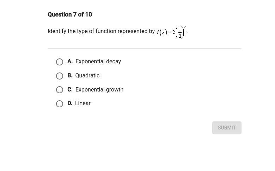Choose the Quadratic radio button
275x171 pixels.
click(x=60, y=76)
